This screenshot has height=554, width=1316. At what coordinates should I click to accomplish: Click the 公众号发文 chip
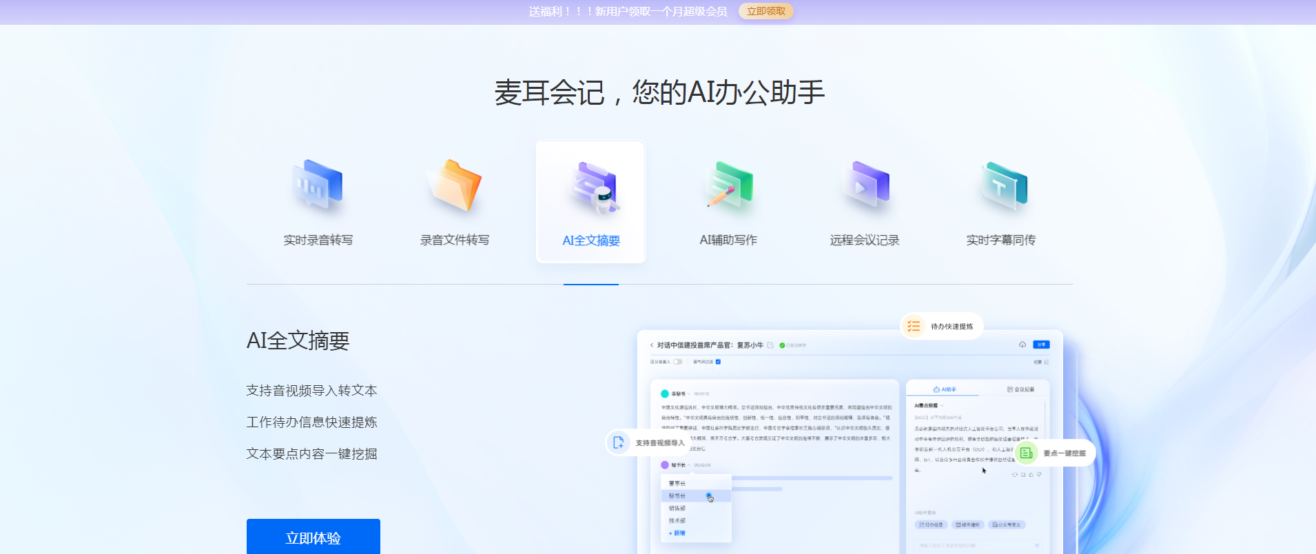[x=1007, y=525]
